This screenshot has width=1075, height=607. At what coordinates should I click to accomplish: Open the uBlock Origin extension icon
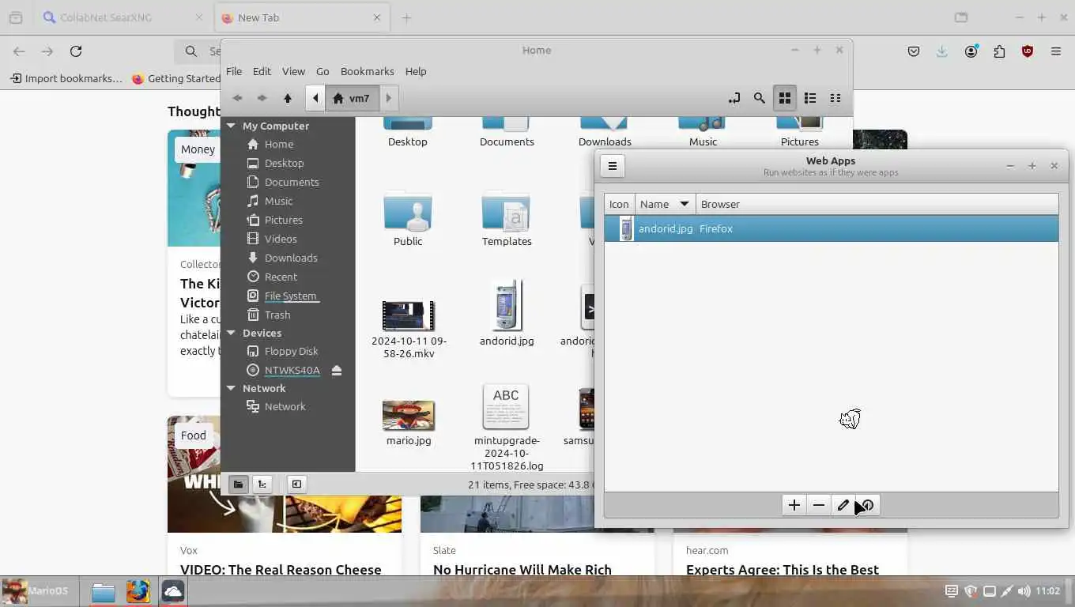click(x=1028, y=51)
